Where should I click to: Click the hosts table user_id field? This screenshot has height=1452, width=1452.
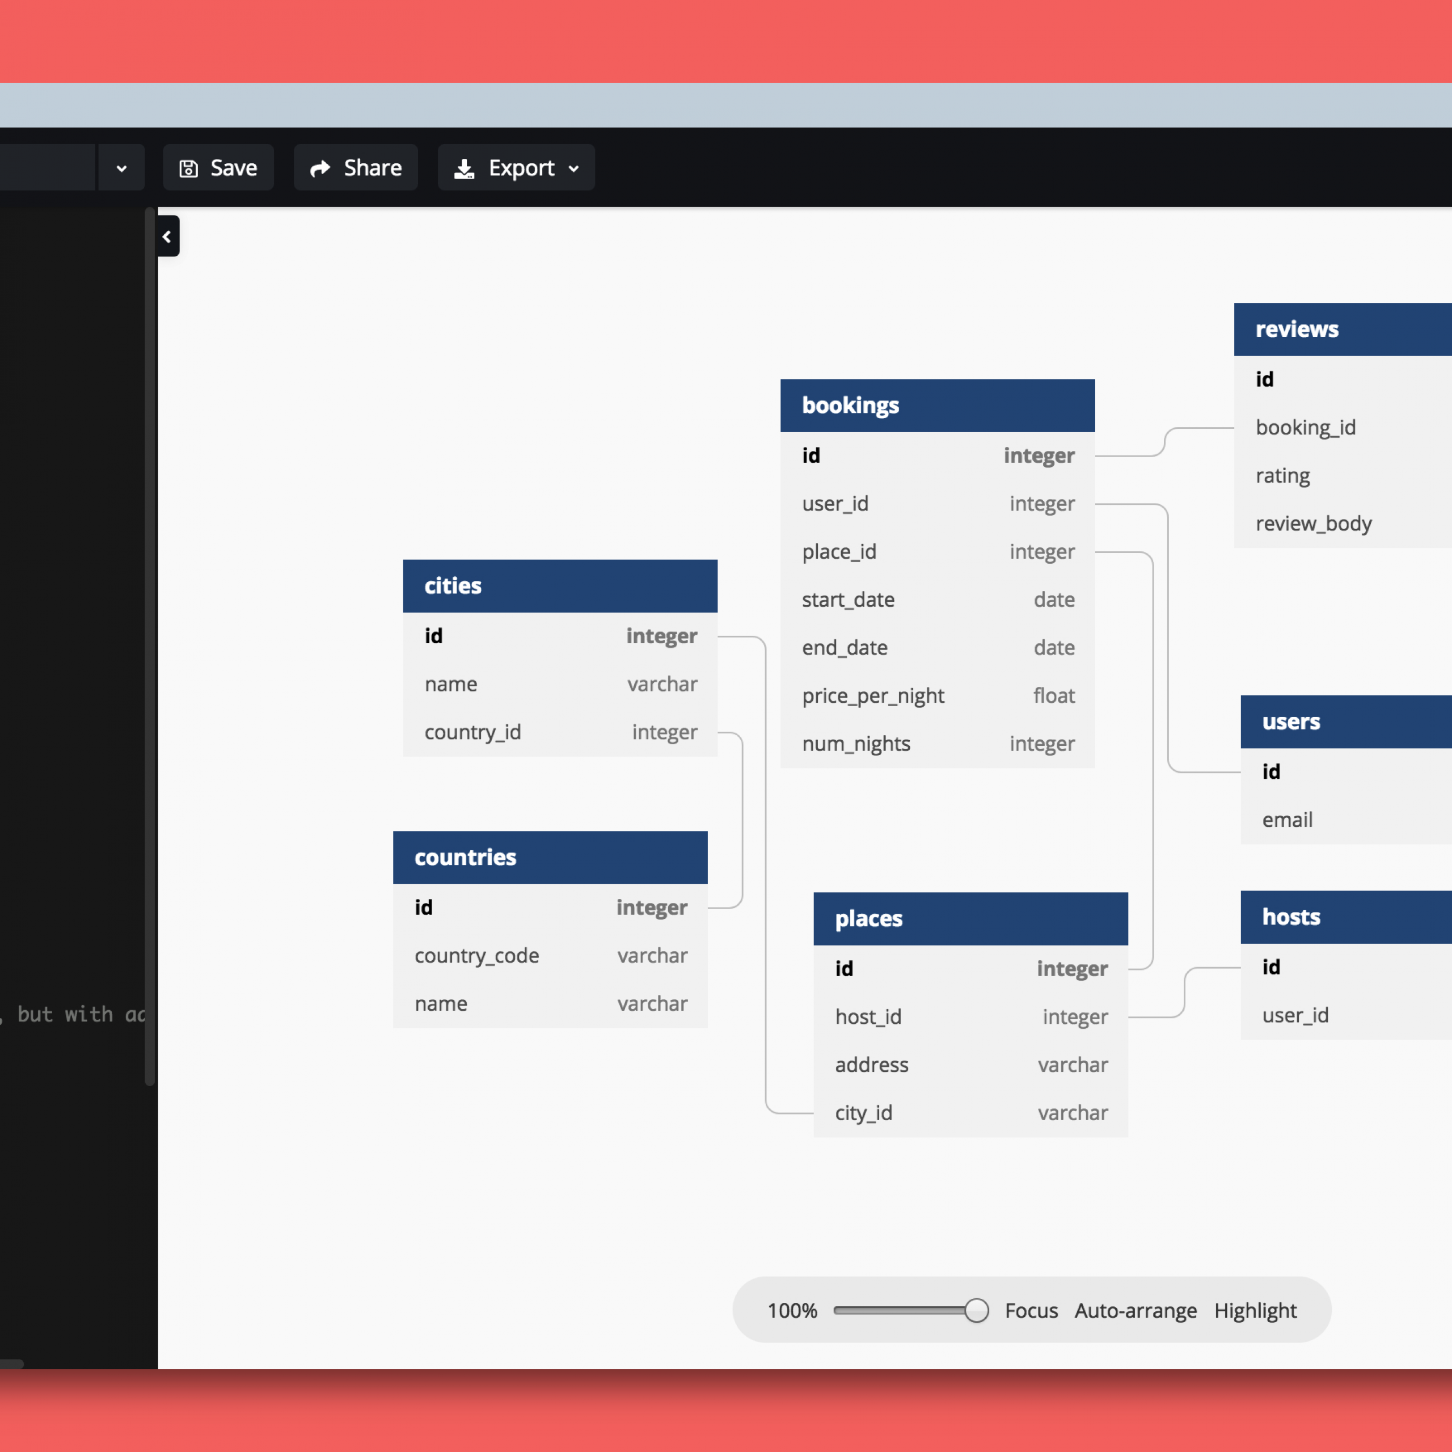coord(1298,1015)
